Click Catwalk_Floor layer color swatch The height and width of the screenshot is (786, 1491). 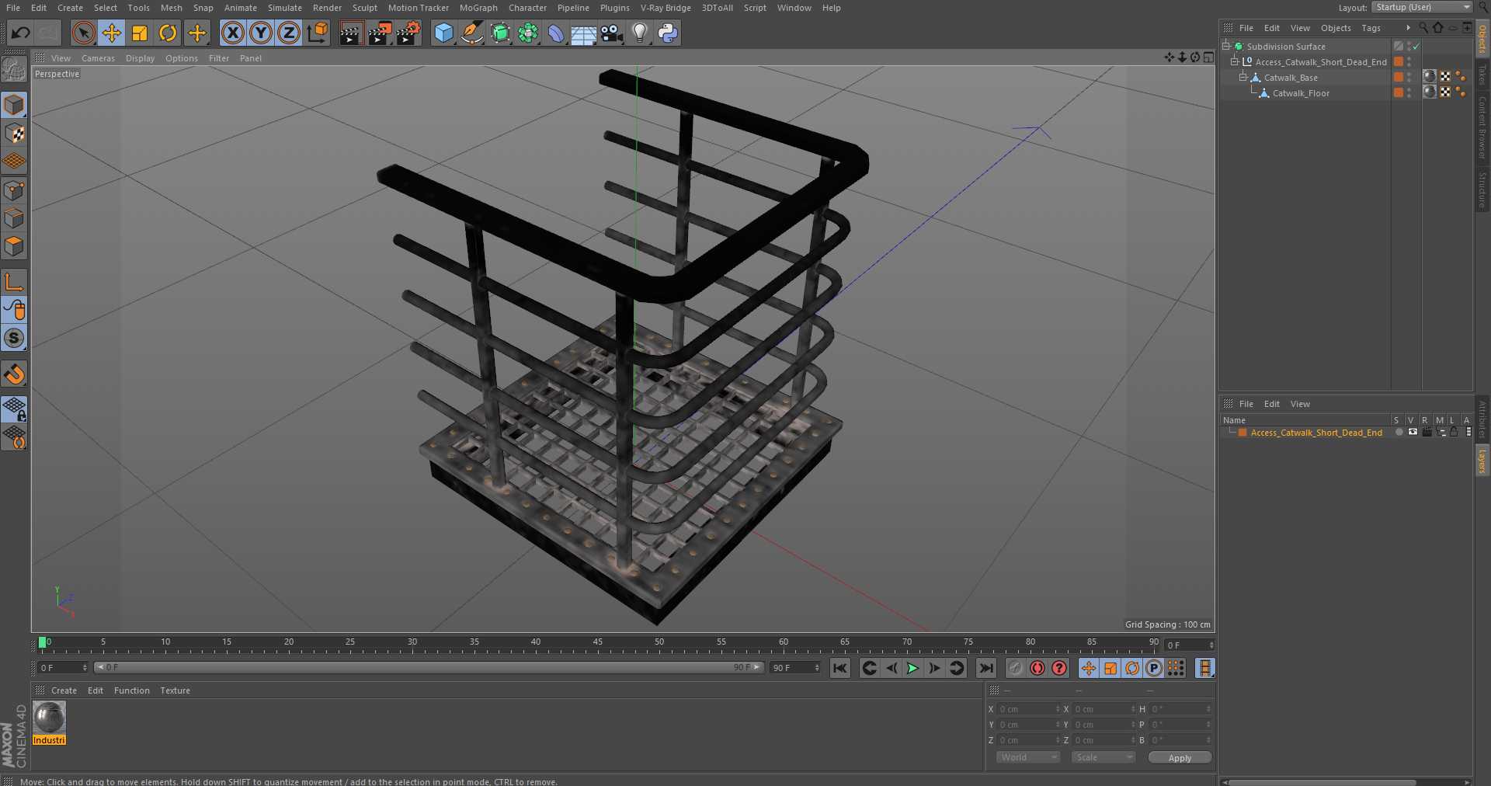click(x=1399, y=93)
